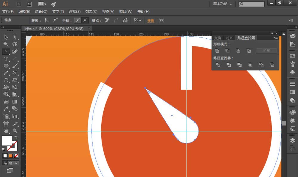Click the Minus Front shape mode

pos(227,51)
